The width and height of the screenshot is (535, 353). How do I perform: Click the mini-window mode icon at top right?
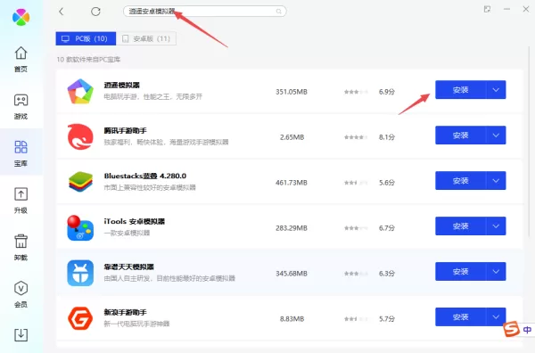pos(487,9)
